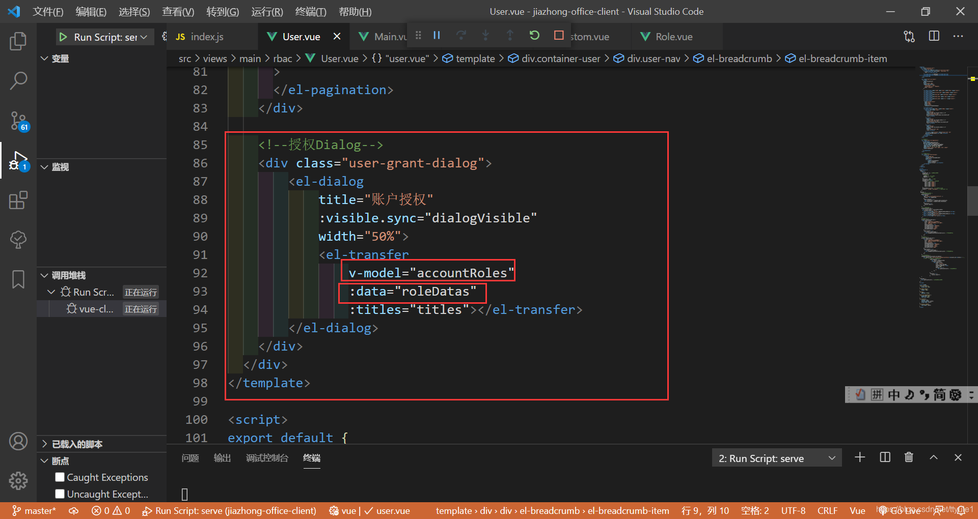The image size is (978, 519).
Task: Show errors and warnings count in status bar
Action: pos(111,510)
